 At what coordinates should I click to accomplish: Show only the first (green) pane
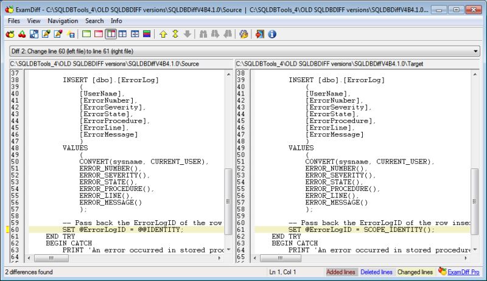[86, 34]
